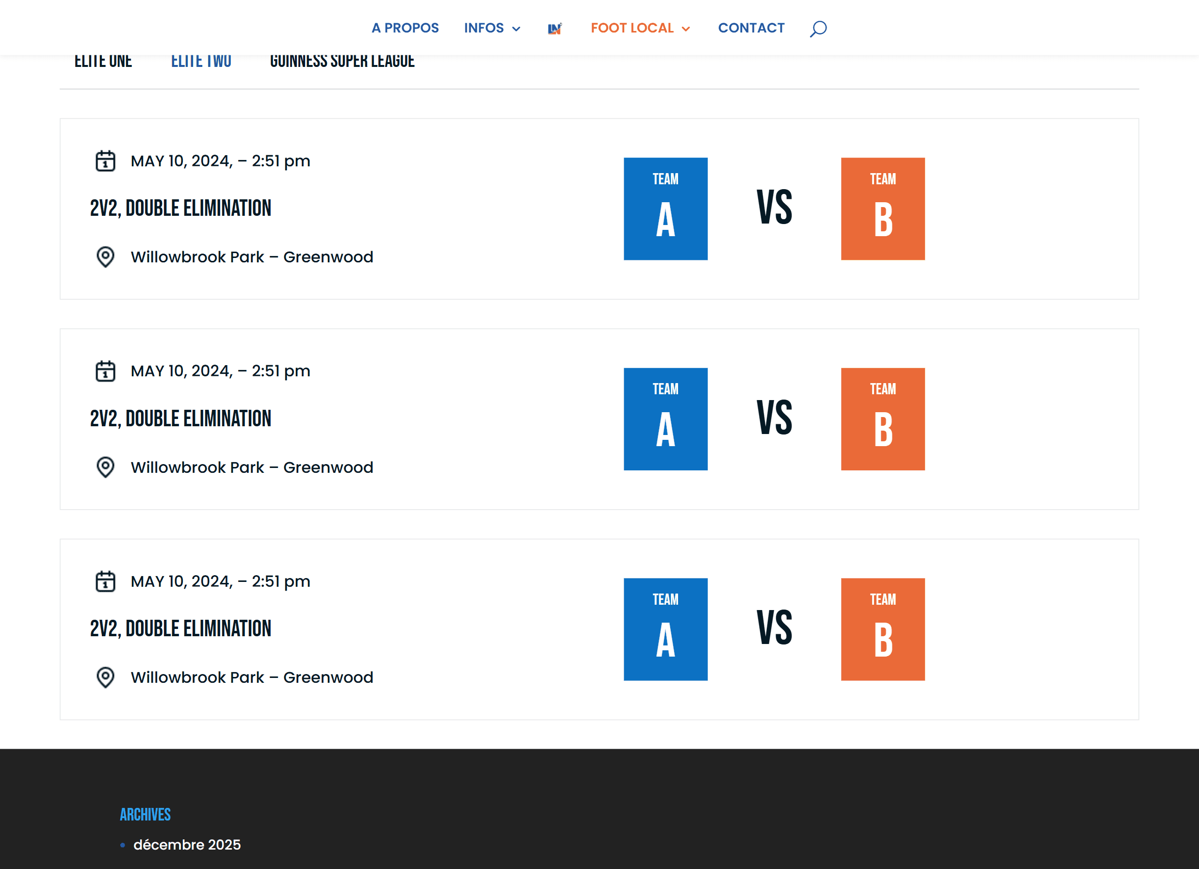Open the décembre 2025 archive link
This screenshot has height=869, width=1199.
pos(187,845)
